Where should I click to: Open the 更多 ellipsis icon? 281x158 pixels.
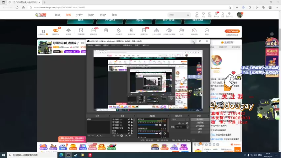coord(207,31)
